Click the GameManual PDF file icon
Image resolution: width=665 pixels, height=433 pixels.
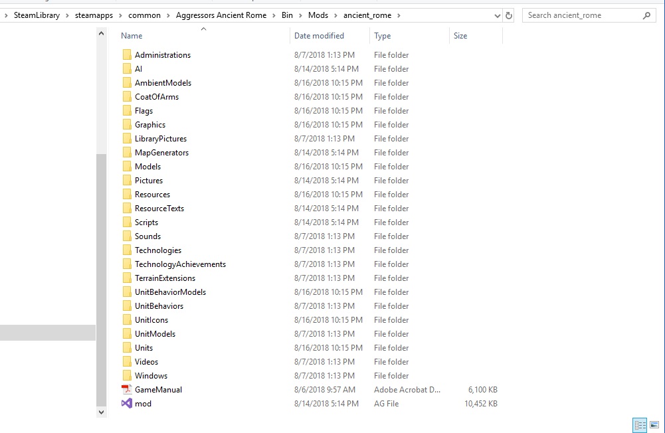coord(126,389)
